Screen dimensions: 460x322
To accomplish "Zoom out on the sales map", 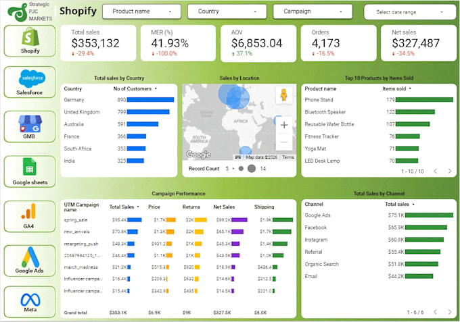I will (284, 142).
